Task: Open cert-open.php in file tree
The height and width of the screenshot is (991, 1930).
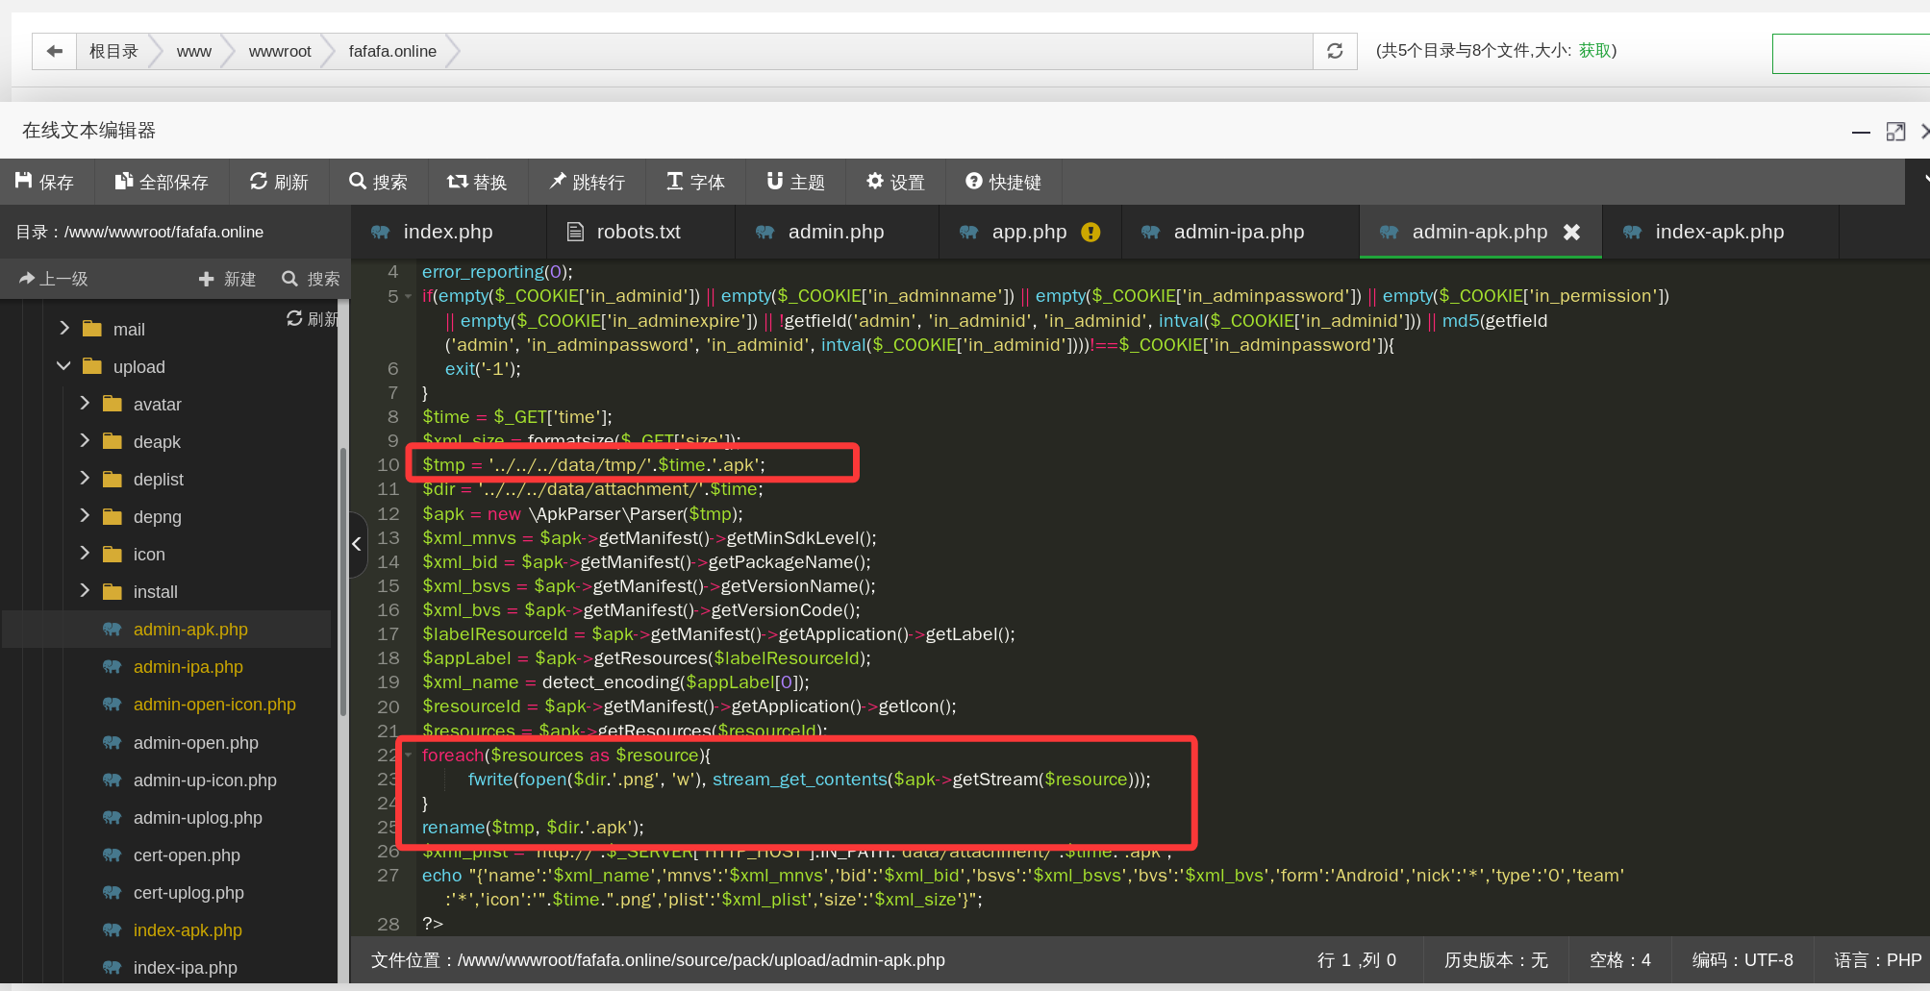Action: 187,855
